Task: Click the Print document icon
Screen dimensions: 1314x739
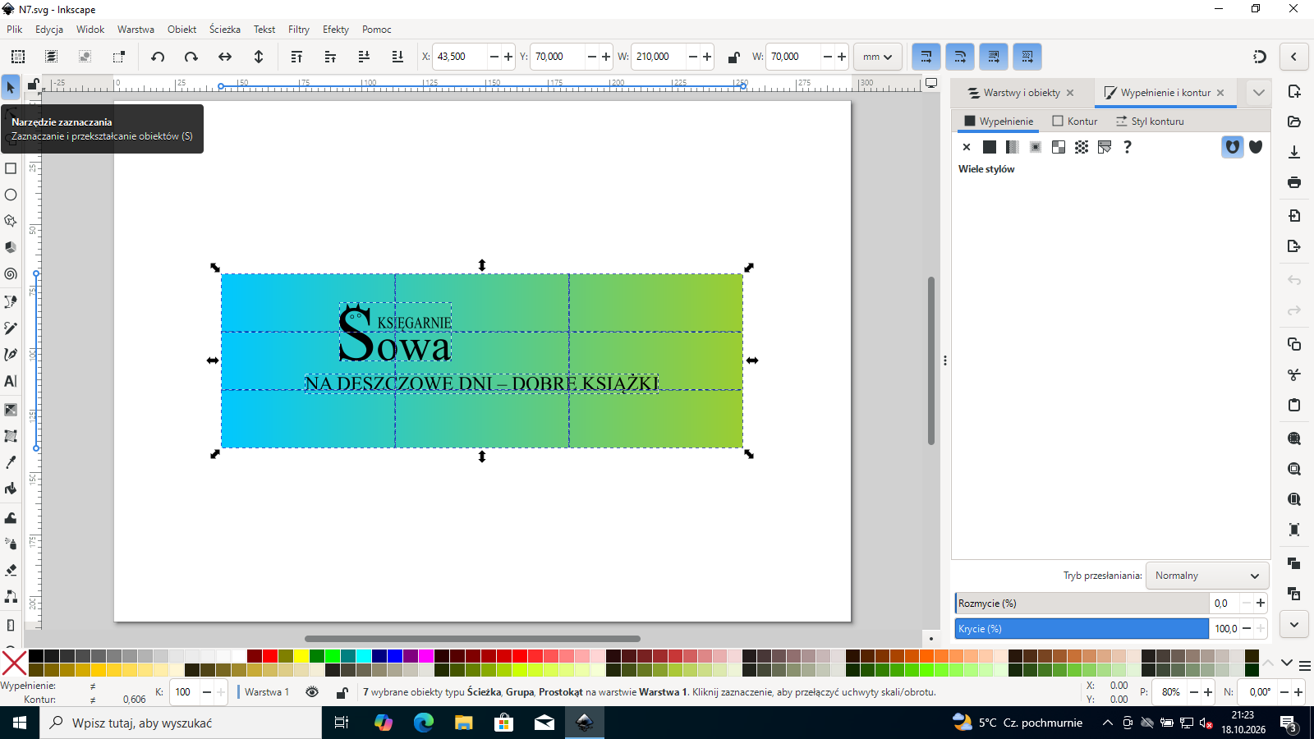Action: (1294, 182)
